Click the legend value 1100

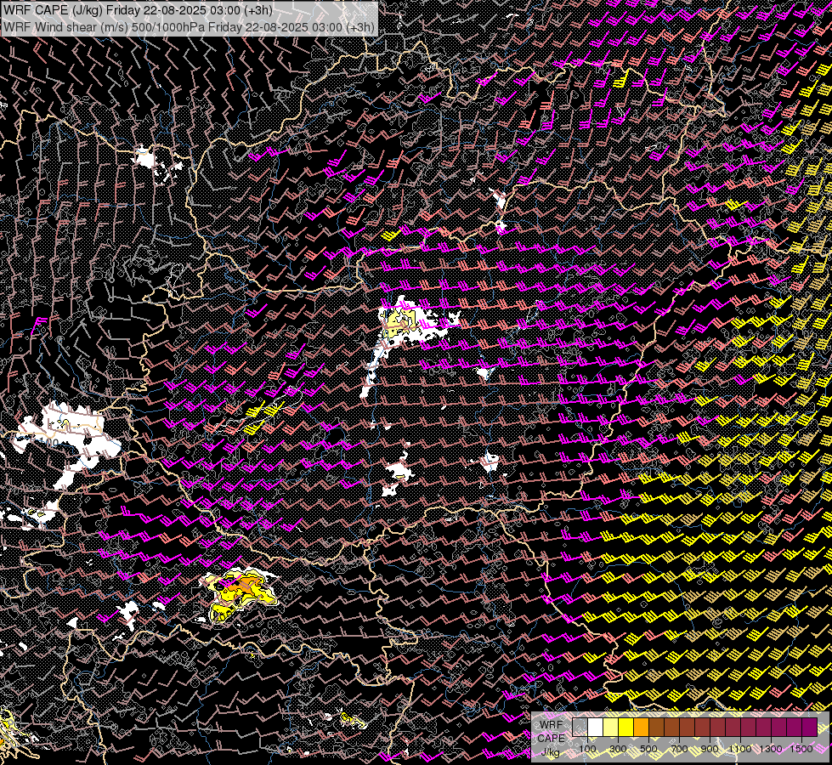coord(739,749)
